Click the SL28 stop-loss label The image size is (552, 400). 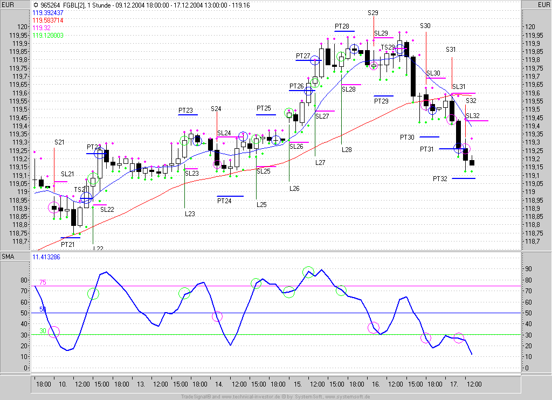349,89
